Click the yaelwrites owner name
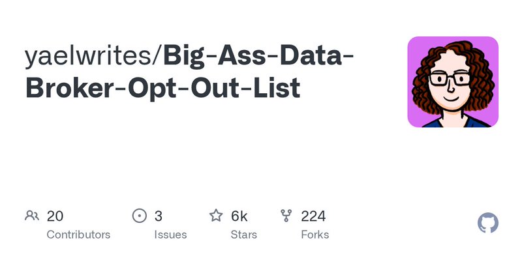The height and width of the screenshot is (273, 522). (89, 57)
